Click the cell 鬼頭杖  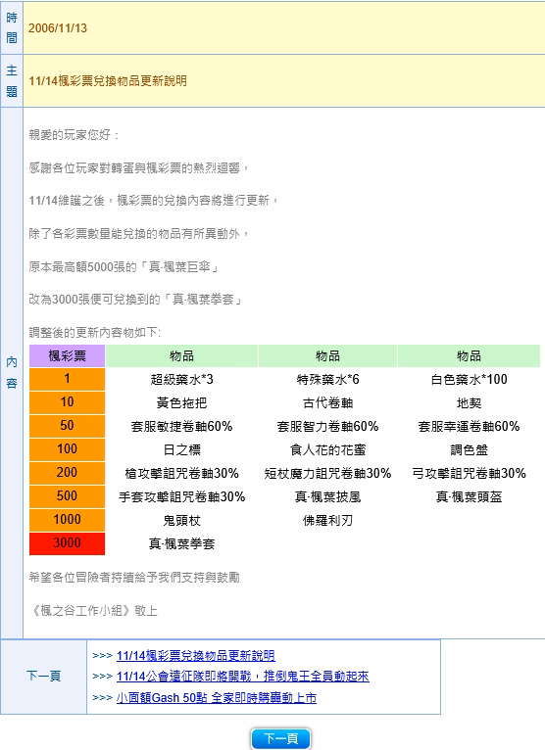coord(182,520)
